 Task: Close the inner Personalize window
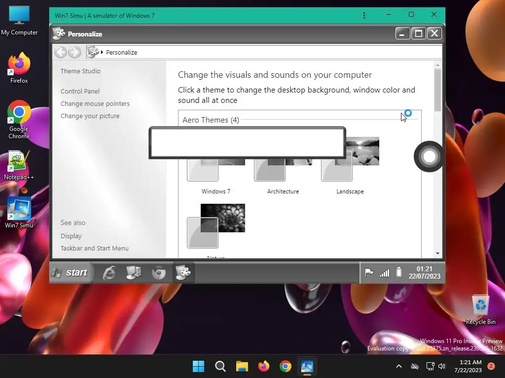(434, 33)
